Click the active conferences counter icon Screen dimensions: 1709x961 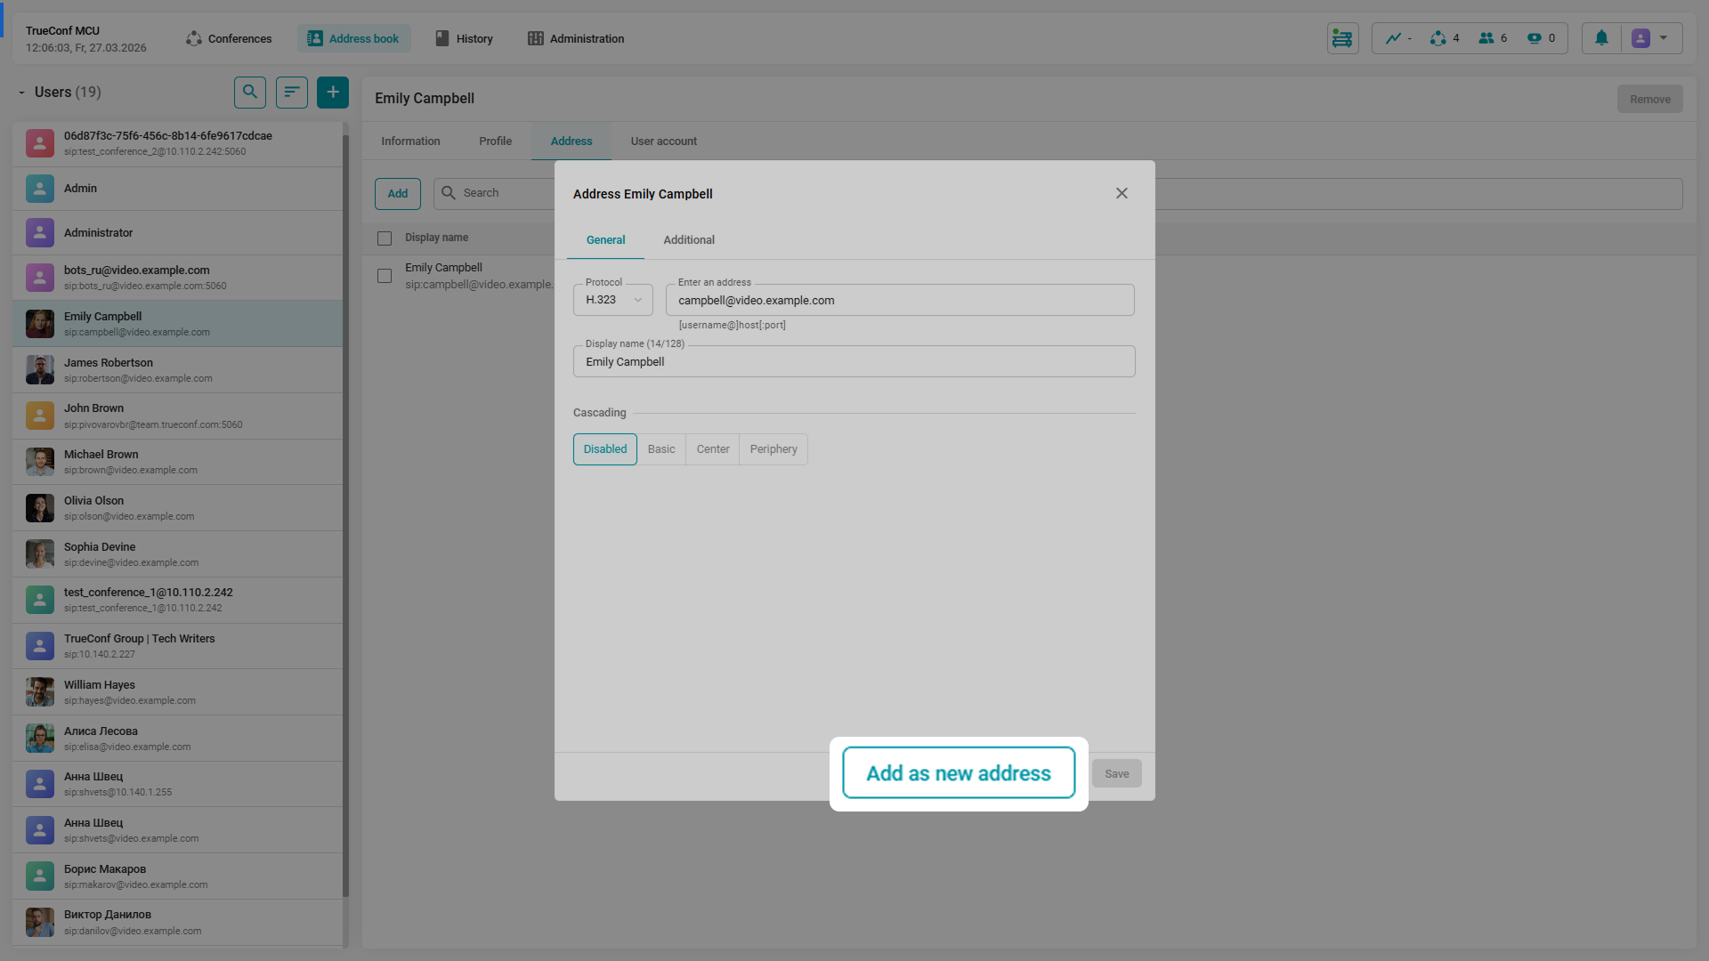1438,38
